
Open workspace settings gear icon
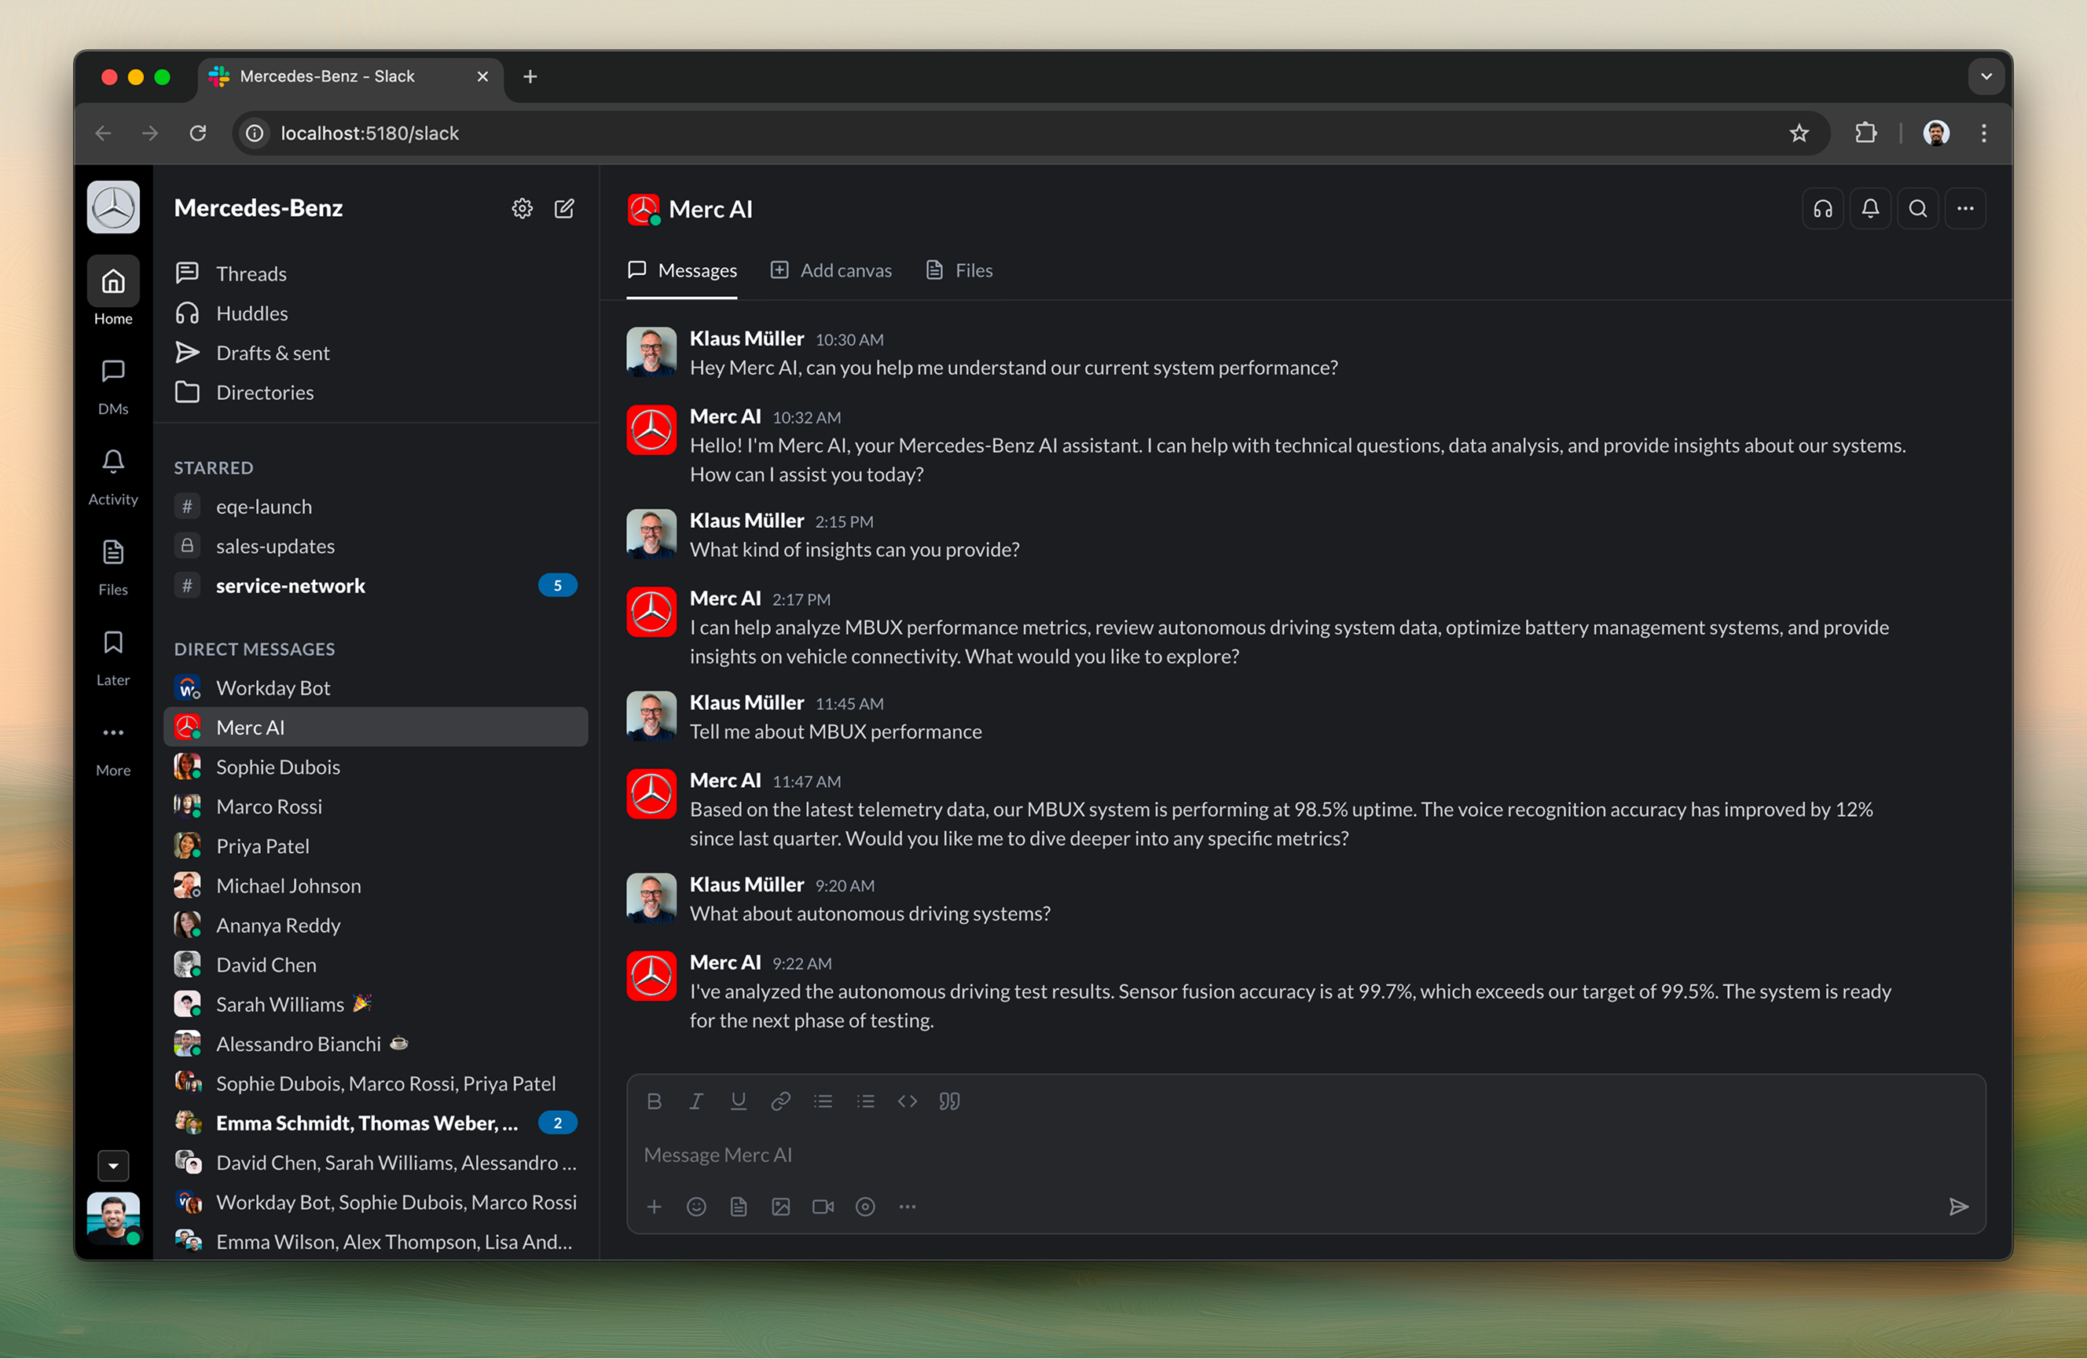(522, 208)
